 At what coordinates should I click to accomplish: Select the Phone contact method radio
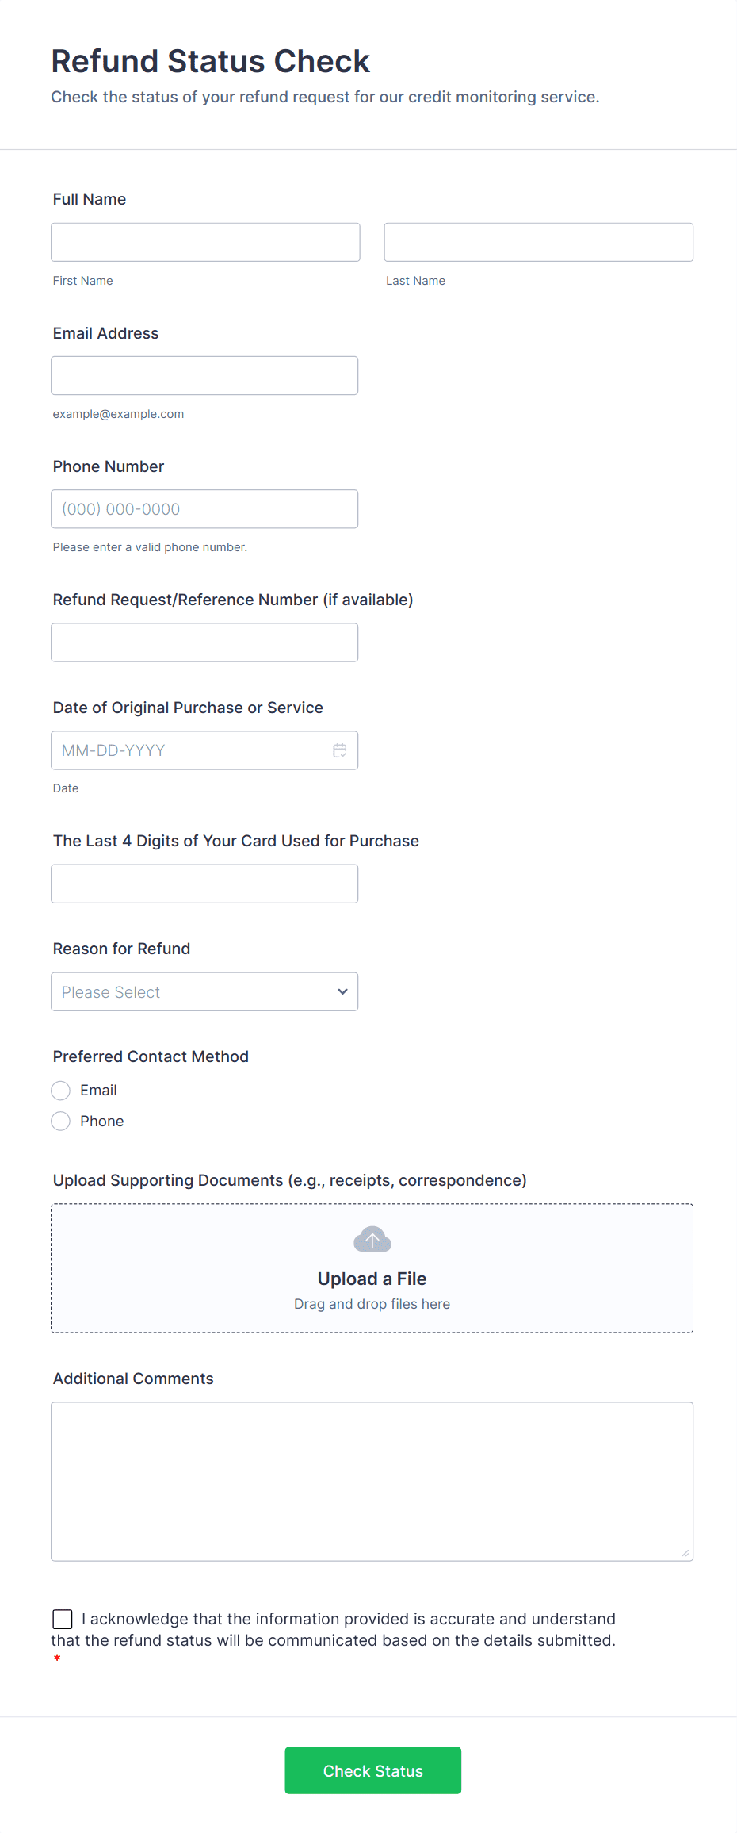(61, 1122)
